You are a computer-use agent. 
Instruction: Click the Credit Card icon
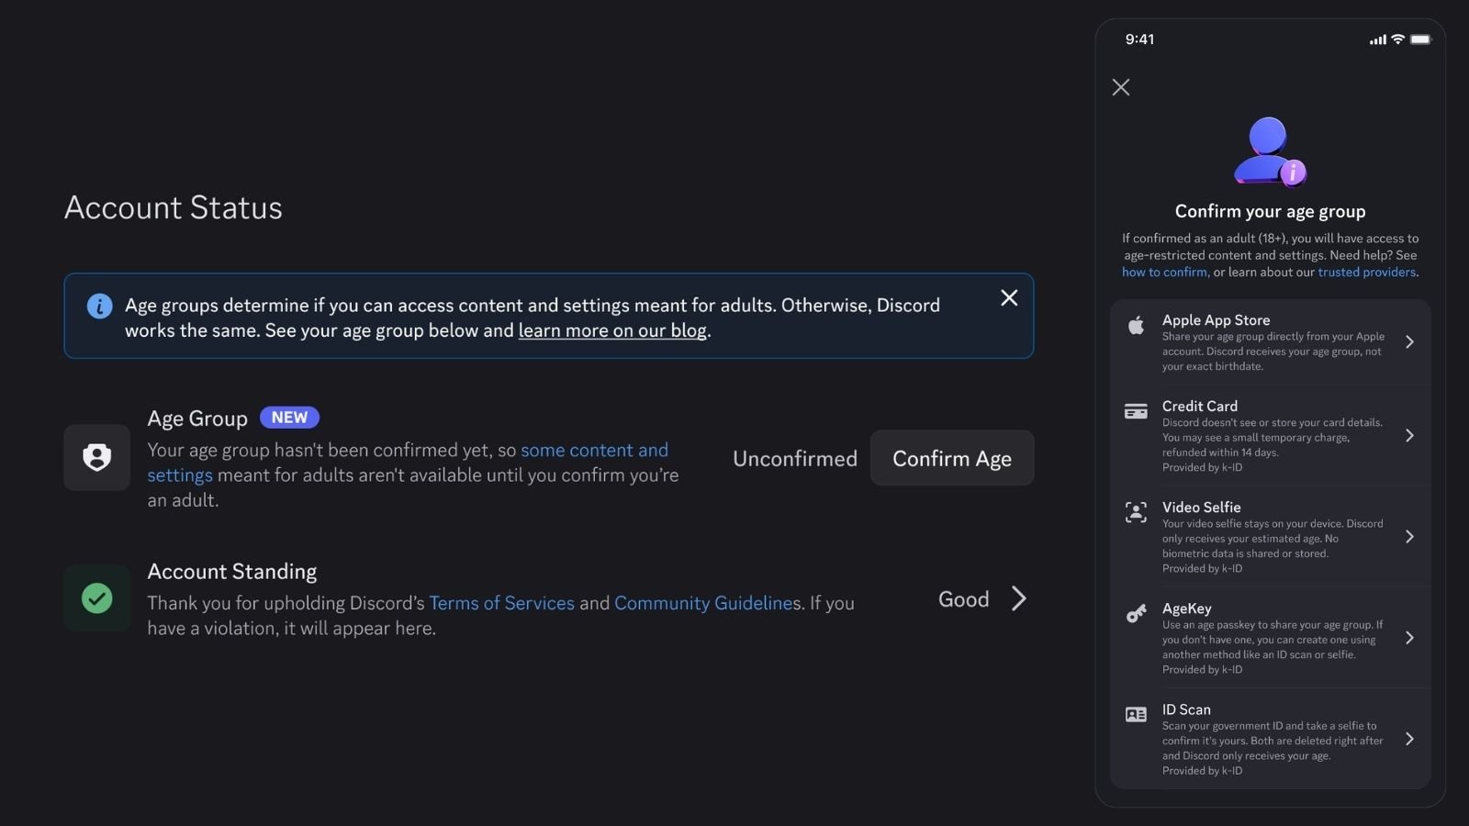pos(1136,411)
